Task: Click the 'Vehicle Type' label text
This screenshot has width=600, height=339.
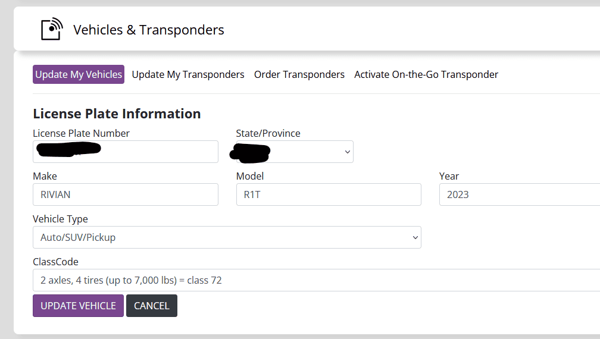Action: pos(60,219)
